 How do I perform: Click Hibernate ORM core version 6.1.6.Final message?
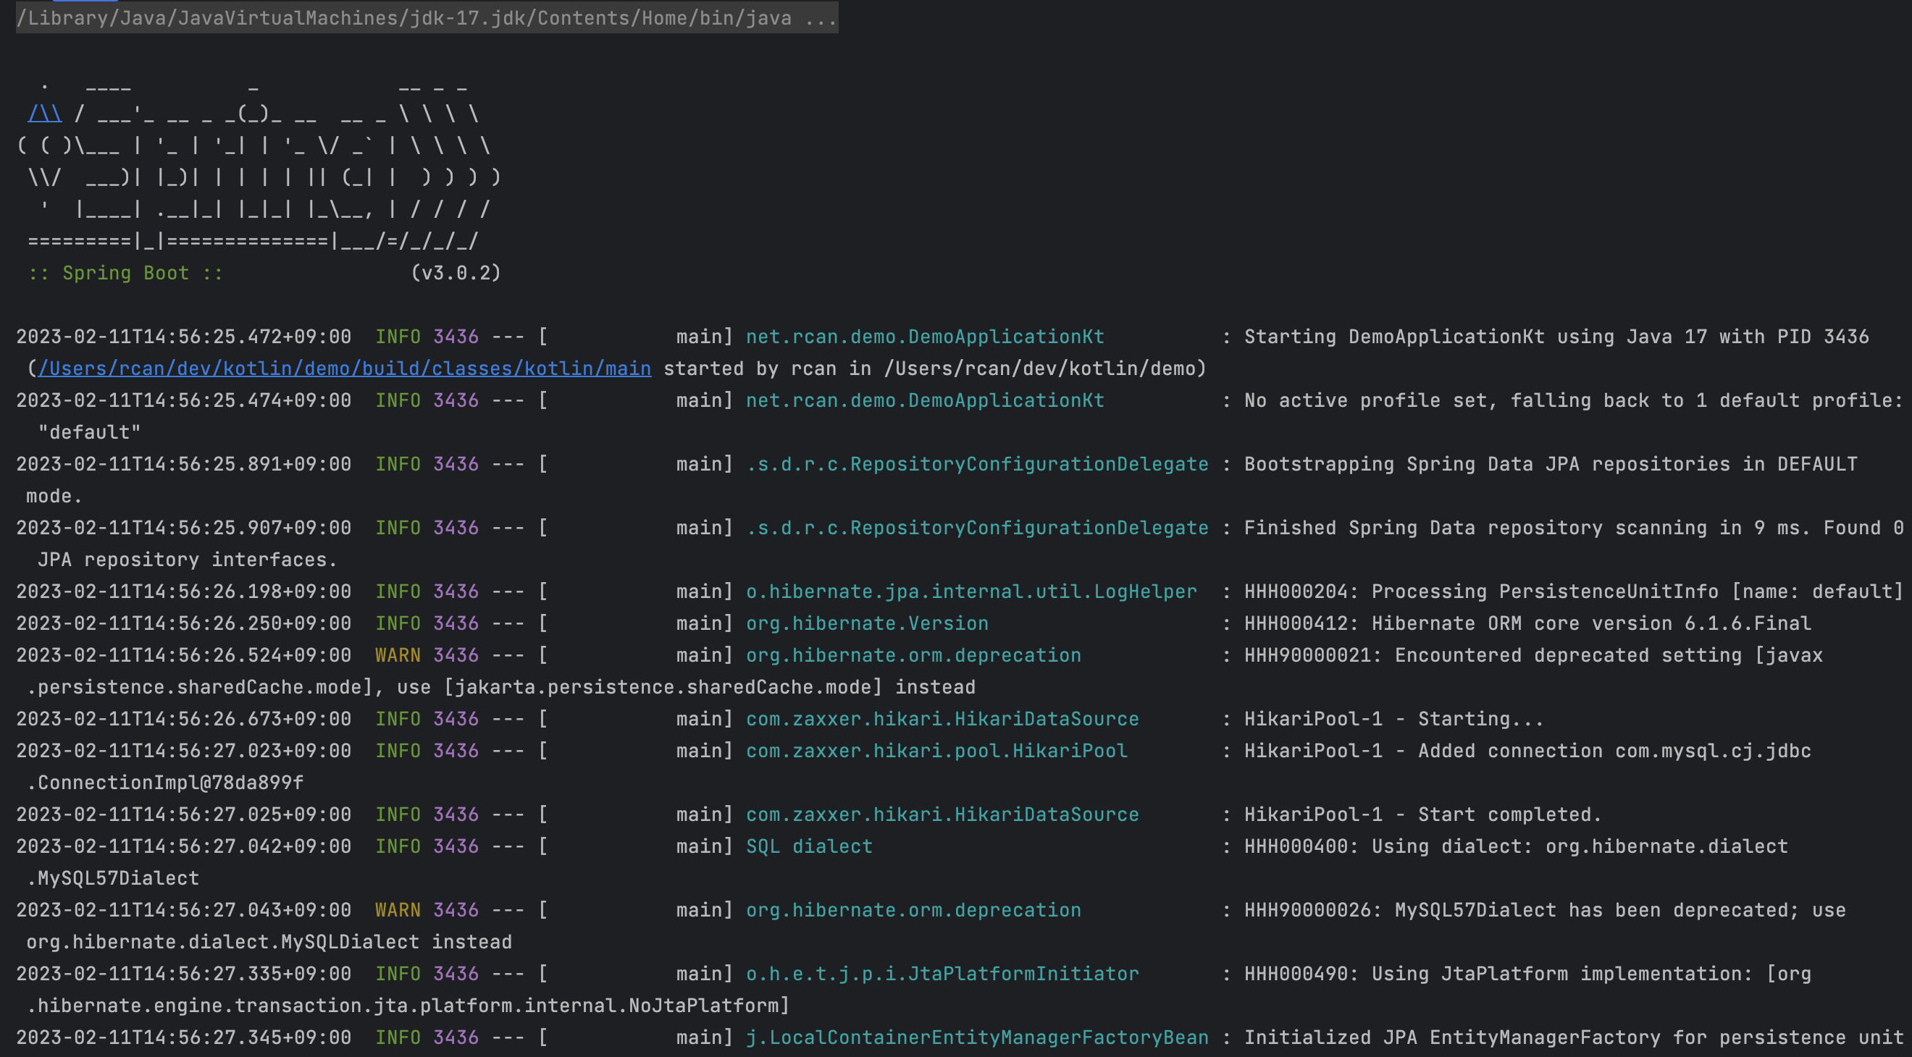(1590, 623)
